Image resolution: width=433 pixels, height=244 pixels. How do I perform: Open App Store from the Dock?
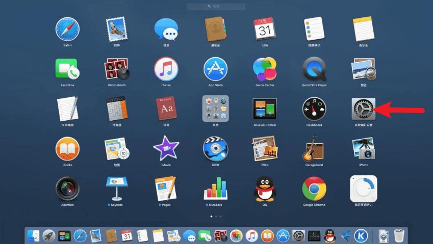[283, 236]
